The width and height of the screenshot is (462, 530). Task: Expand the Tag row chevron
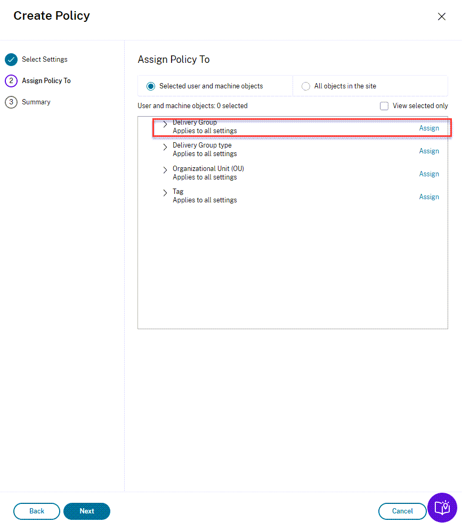tap(165, 193)
